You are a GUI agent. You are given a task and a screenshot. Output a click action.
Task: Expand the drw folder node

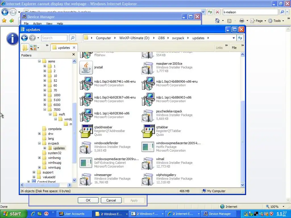tap(39, 133)
